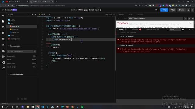The image size is (195, 109).
Task: Switch to the Terminal tab
Action: coord(140,15)
